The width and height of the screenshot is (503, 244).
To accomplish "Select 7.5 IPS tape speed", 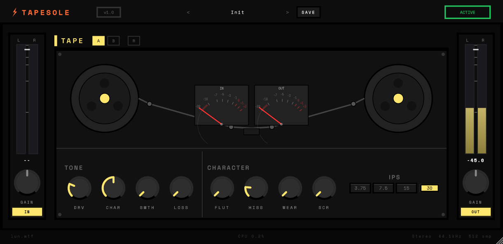I will (x=383, y=188).
